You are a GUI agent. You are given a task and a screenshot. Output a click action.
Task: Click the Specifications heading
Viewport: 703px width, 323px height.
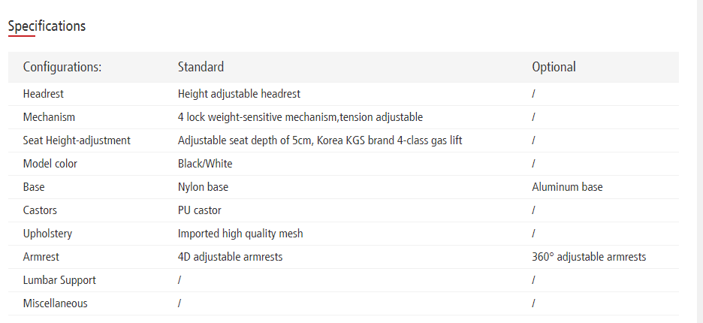(x=47, y=26)
